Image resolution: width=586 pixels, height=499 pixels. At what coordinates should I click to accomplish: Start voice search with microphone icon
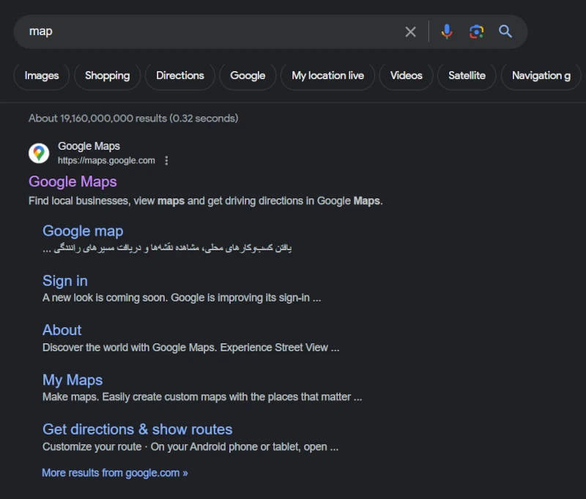447,31
